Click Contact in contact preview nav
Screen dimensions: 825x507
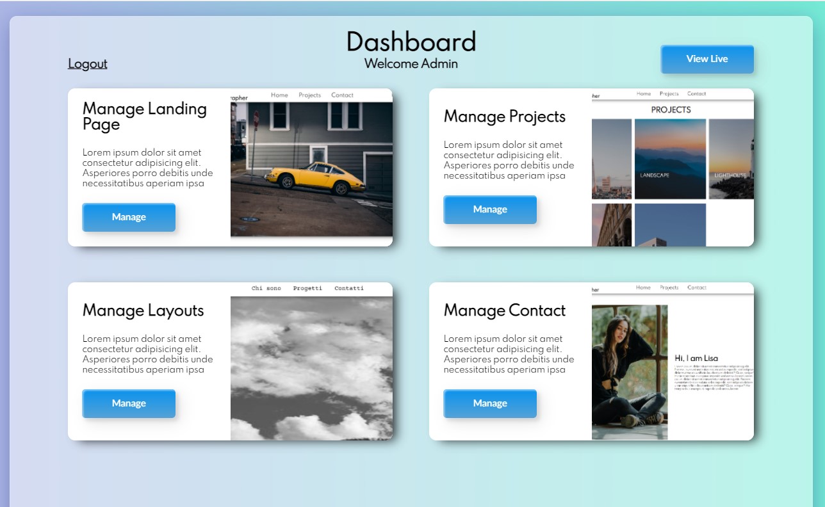697,288
